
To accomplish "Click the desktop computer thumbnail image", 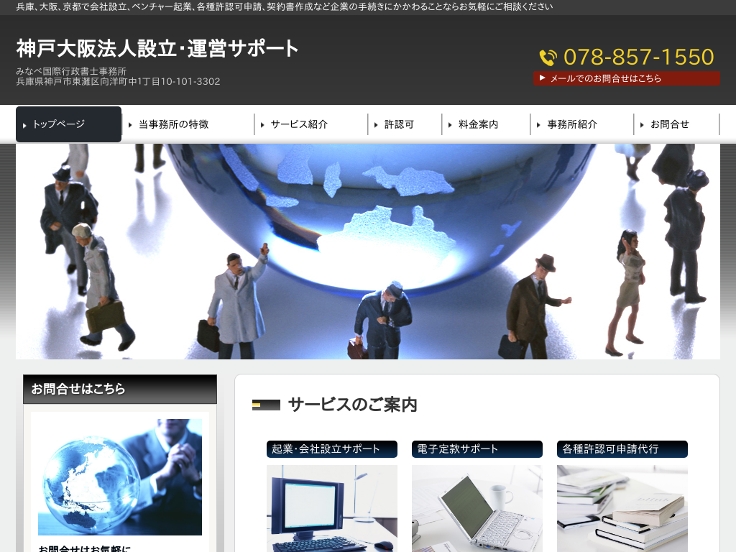I will pos(332,507).
